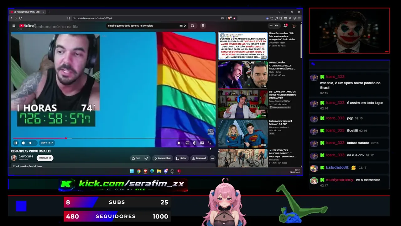The height and width of the screenshot is (226, 401).
Task: Open the player settings gear
Action: (x=195, y=143)
